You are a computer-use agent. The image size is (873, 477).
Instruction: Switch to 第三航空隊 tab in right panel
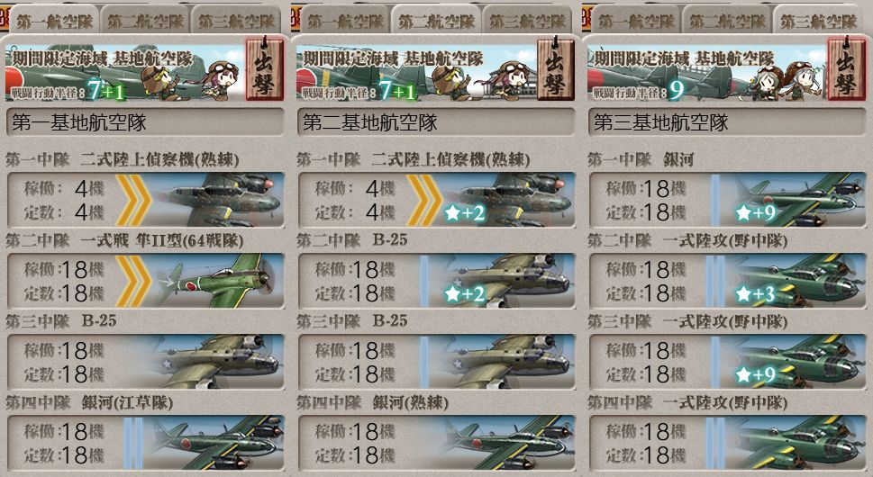coord(818,21)
